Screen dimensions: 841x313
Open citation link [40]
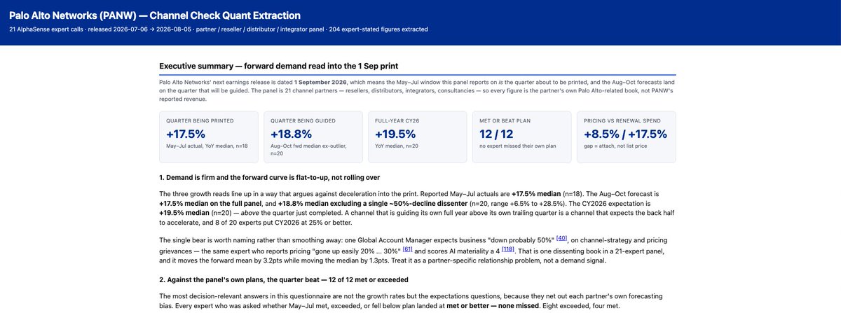561,237
